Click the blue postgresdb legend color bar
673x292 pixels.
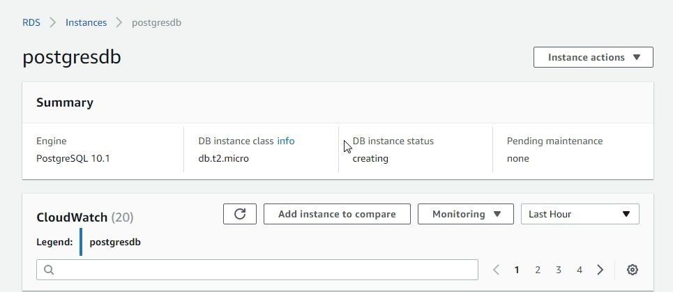(x=81, y=242)
